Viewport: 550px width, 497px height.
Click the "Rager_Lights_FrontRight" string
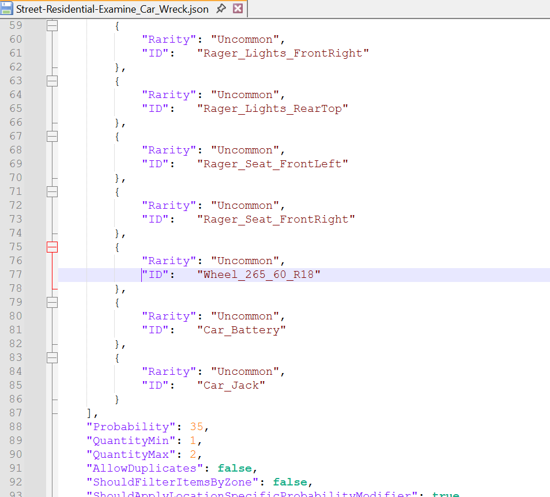(x=282, y=53)
